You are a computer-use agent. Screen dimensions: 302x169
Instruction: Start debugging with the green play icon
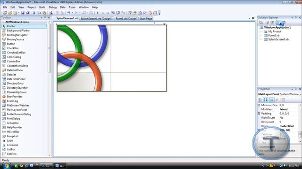coord(98,13)
